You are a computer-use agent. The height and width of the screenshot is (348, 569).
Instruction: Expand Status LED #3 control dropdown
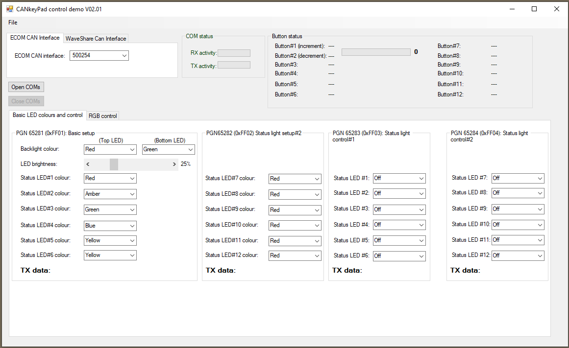(399, 209)
